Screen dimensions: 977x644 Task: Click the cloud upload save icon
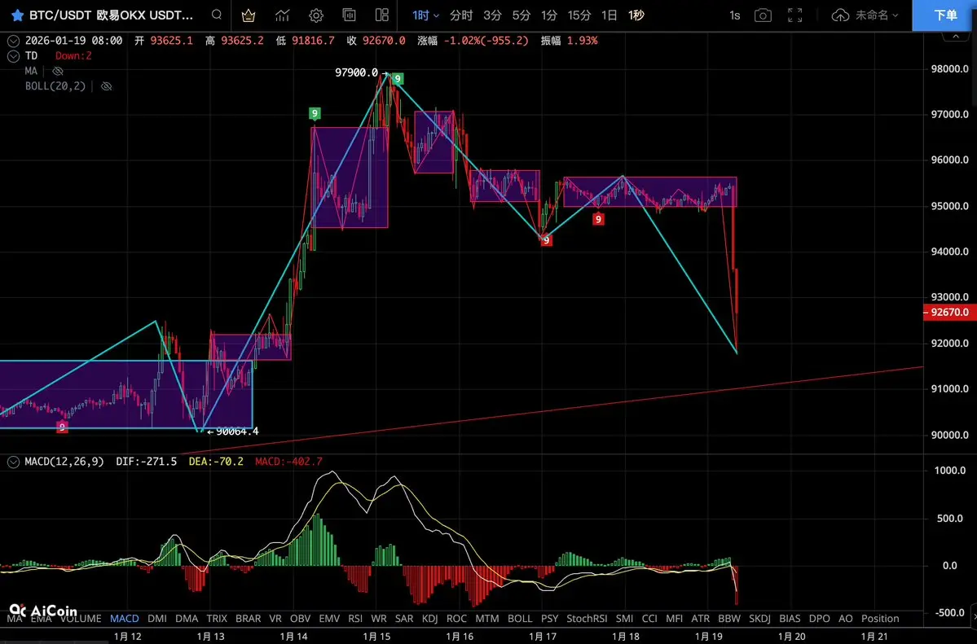pyautogui.click(x=840, y=15)
